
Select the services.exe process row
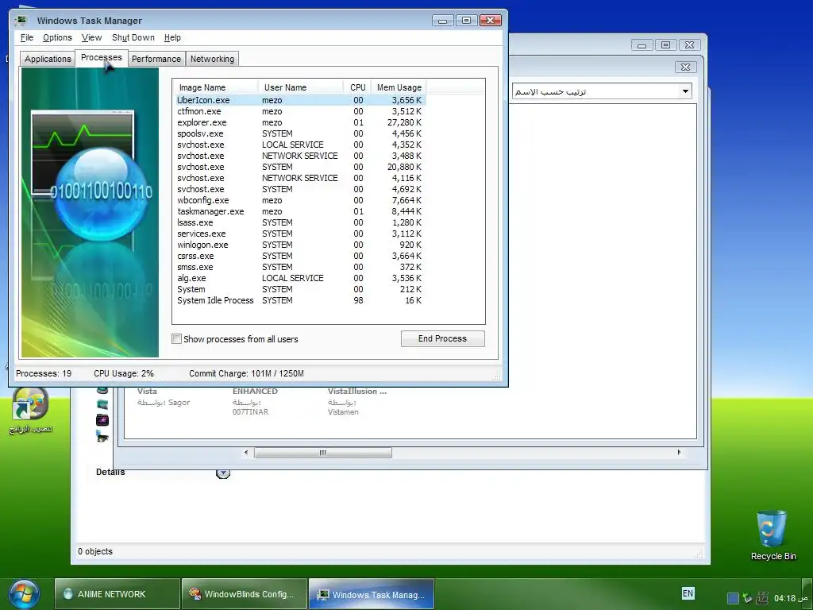(x=299, y=234)
